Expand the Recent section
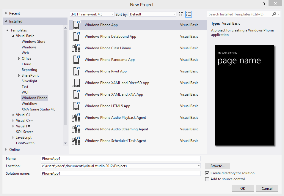 (x=6, y=13)
